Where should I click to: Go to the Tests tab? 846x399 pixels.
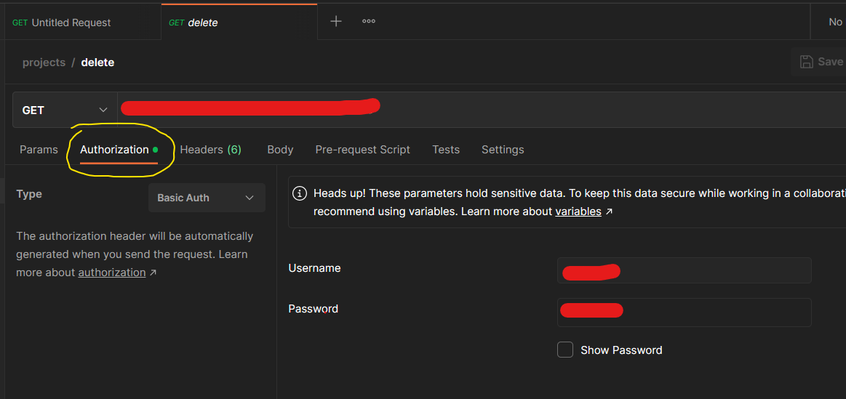pyautogui.click(x=446, y=150)
